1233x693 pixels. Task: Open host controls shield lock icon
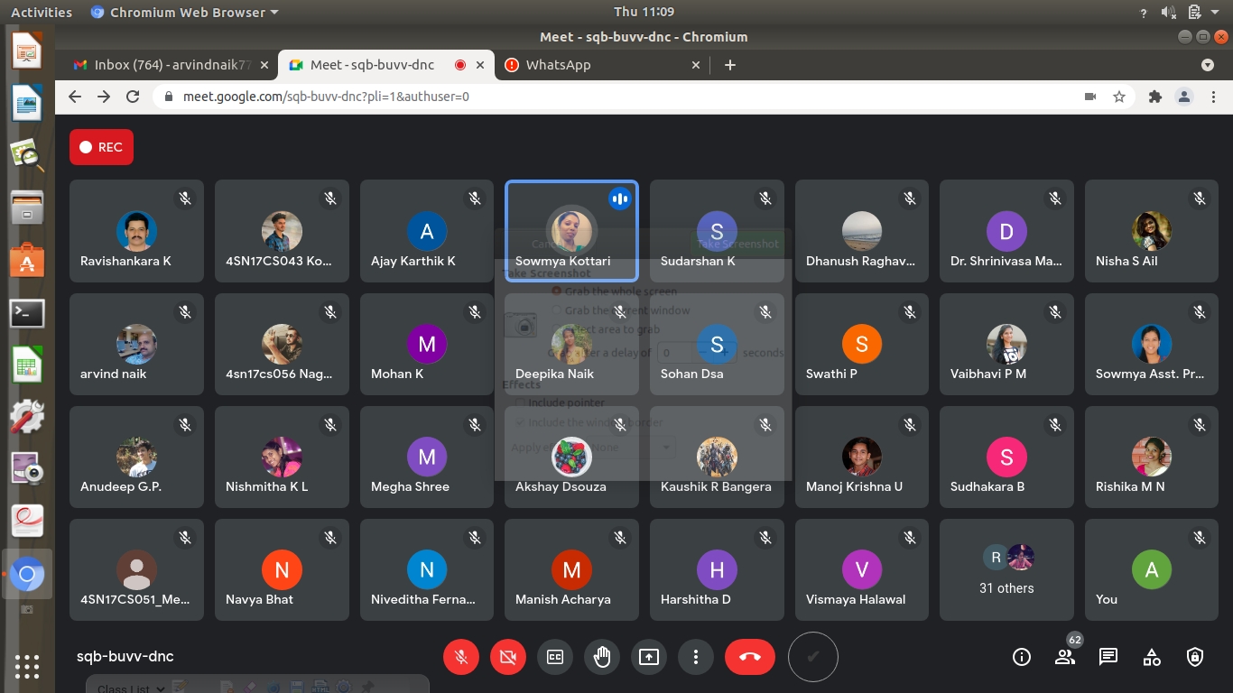click(x=1195, y=657)
